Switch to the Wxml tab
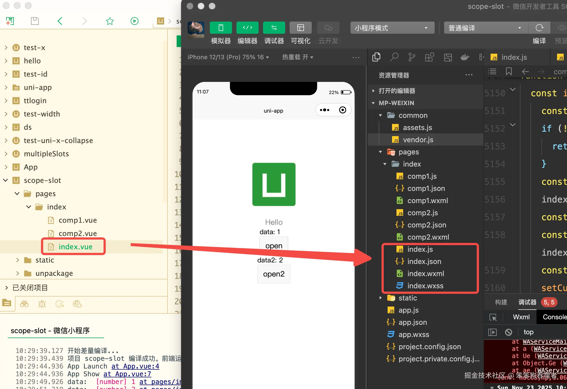The height and width of the screenshot is (389, 567). click(521, 317)
